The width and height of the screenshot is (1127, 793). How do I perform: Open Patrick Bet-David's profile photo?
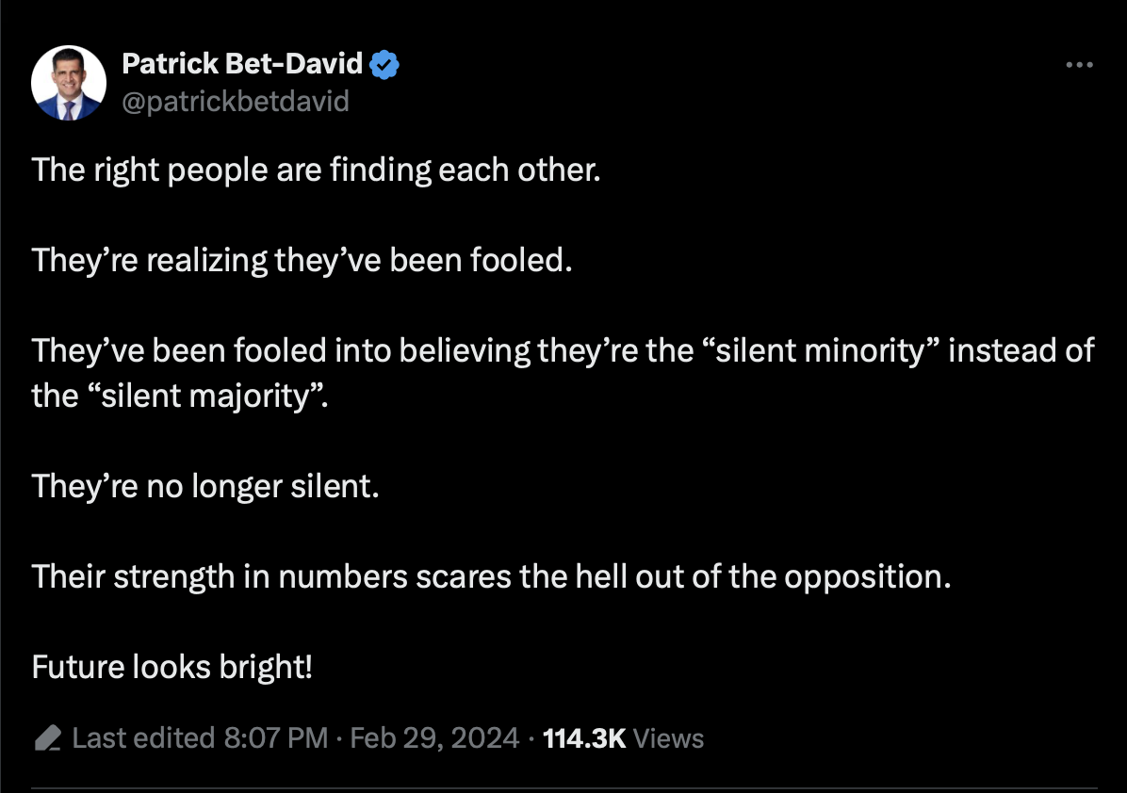pos(68,83)
